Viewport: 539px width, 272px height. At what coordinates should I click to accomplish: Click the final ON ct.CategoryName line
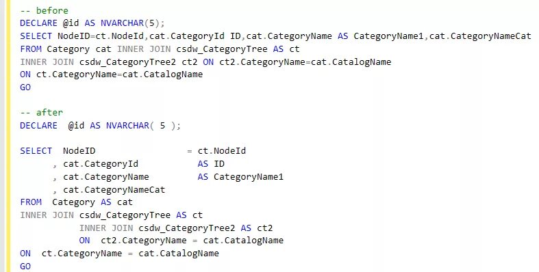click(119, 254)
